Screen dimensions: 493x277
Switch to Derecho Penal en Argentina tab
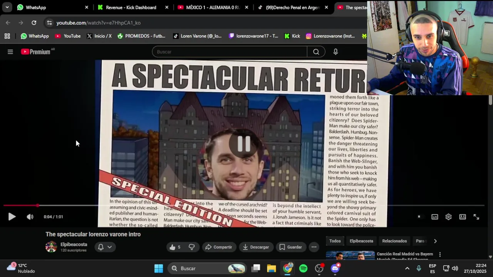(x=293, y=7)
